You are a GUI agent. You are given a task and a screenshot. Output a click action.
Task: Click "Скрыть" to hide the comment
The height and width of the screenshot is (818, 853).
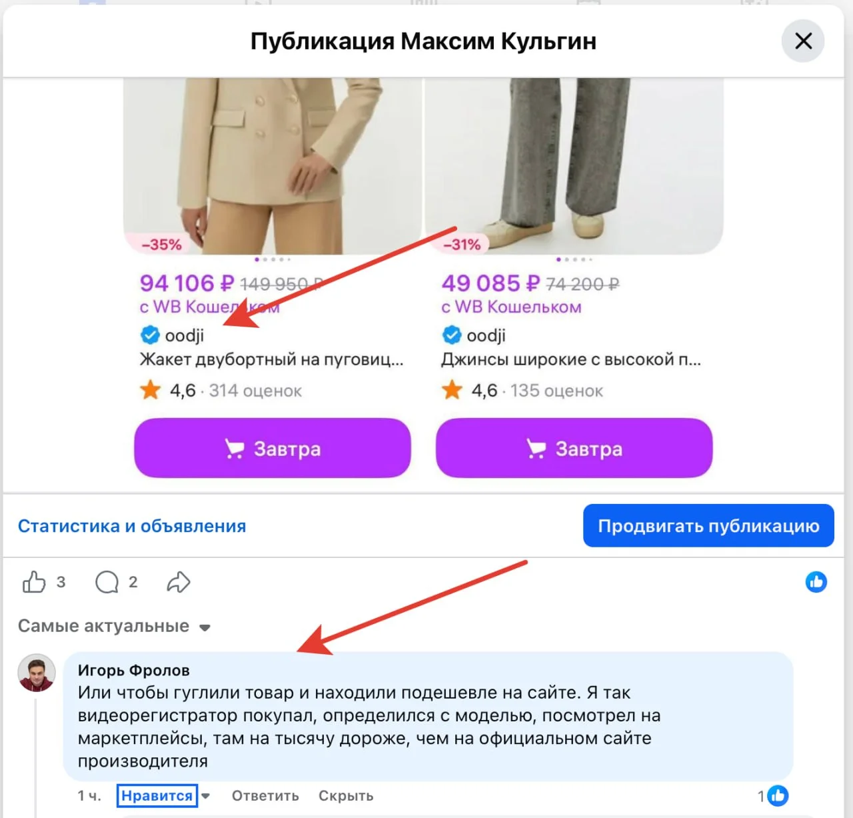(346, 796)
